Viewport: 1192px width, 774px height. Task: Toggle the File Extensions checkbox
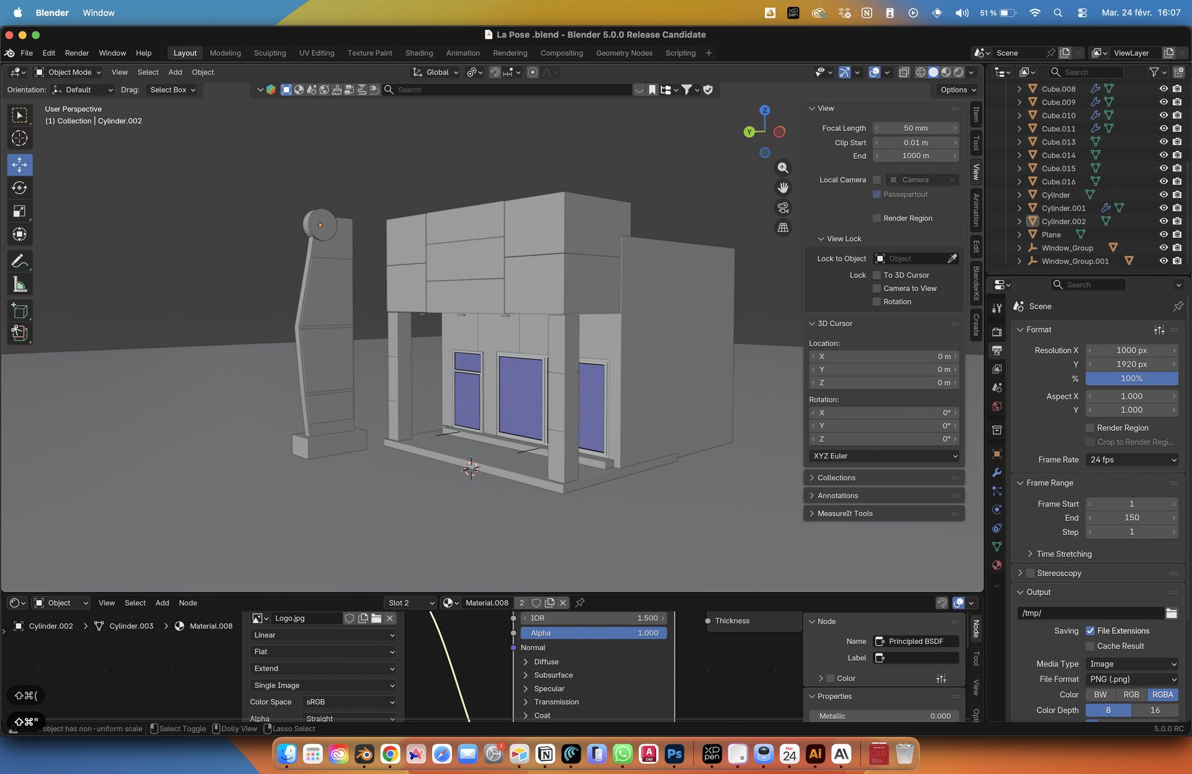1090,631
